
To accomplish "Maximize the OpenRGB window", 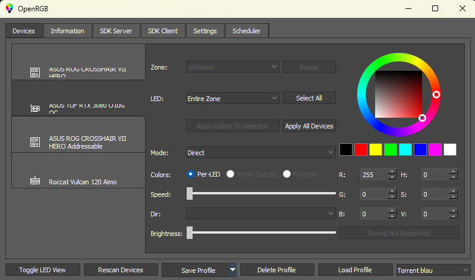I will click(x=435, y=8).
